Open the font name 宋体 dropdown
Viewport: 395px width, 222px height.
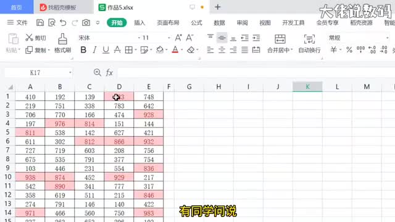click(x=139, y=38)
